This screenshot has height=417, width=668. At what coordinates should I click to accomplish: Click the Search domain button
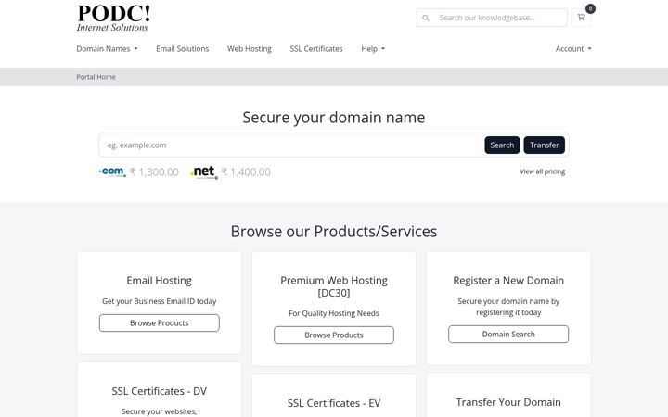[x=502, y=145]
